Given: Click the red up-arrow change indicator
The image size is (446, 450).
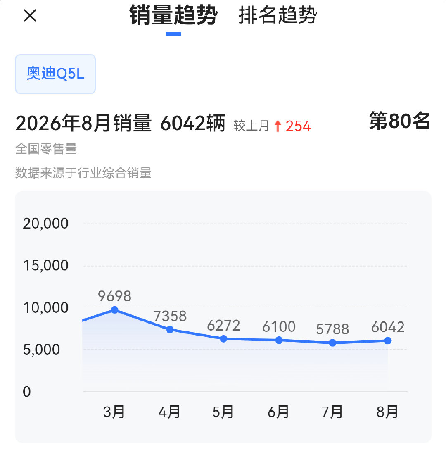Looking at the screenshot, I should pos(278,126).
